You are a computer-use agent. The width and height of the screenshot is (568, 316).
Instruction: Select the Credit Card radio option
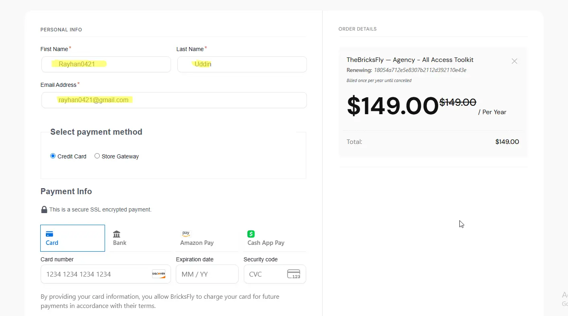coord(53,156)
